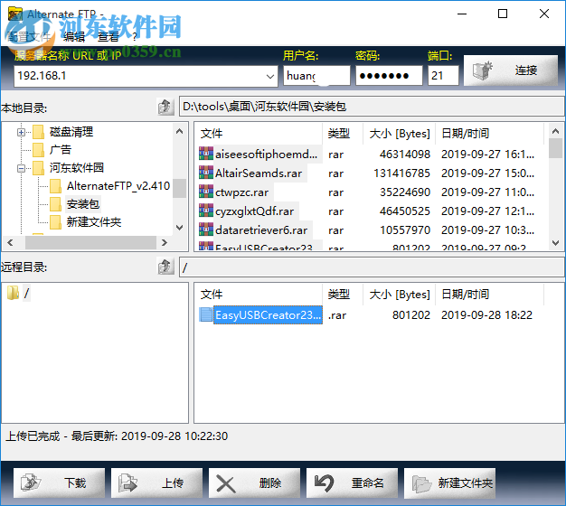
Task: Minimize the Alternate FTP window
Action: 462,14
